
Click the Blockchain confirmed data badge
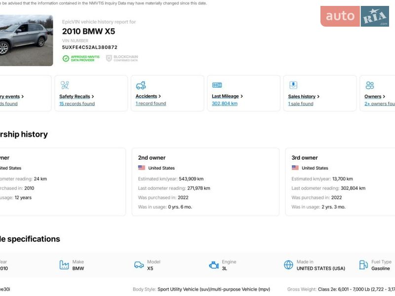point(122,58)
